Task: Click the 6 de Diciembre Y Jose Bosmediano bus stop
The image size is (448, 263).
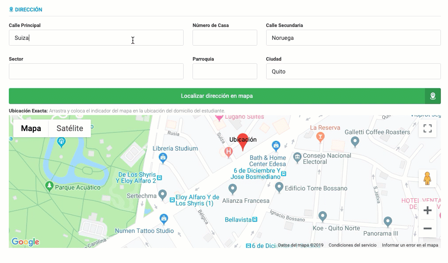Action: coord(283,174)
